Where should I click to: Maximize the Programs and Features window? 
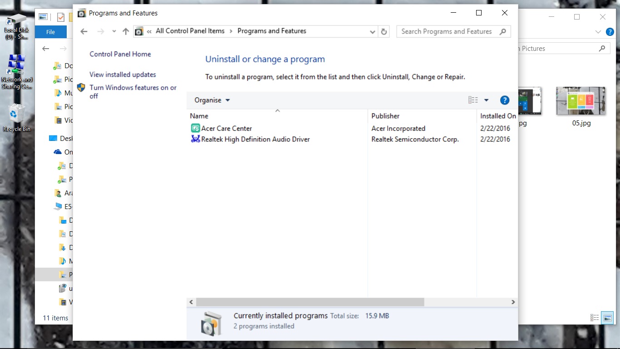478,13
